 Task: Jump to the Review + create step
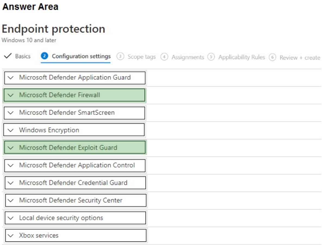[295, 57]
